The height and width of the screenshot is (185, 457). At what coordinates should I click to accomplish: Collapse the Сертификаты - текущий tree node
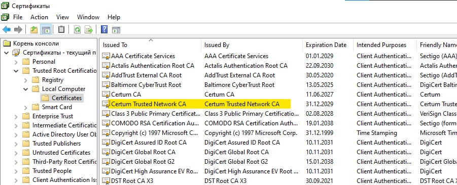pos(7,53)
